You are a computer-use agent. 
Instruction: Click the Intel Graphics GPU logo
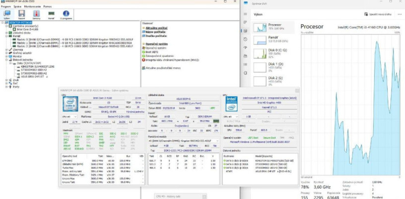231,104
